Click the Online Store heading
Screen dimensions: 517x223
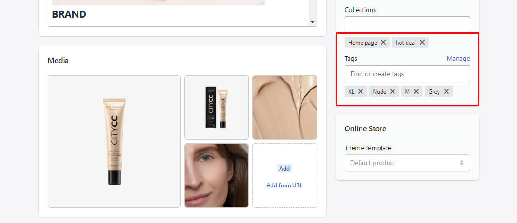[x=365, y=129]
